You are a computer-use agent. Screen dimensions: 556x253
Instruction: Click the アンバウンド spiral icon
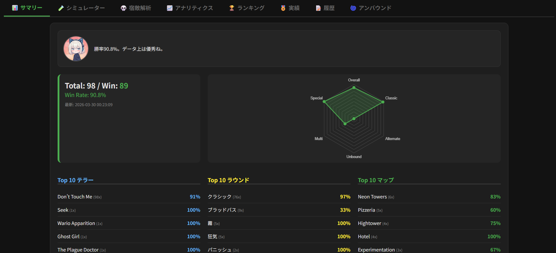pos(353,8)
